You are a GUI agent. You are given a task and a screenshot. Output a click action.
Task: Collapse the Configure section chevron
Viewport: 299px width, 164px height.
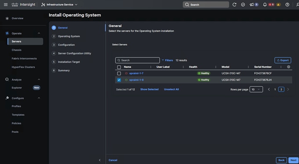pyautogui.click(x=39, y=98)
